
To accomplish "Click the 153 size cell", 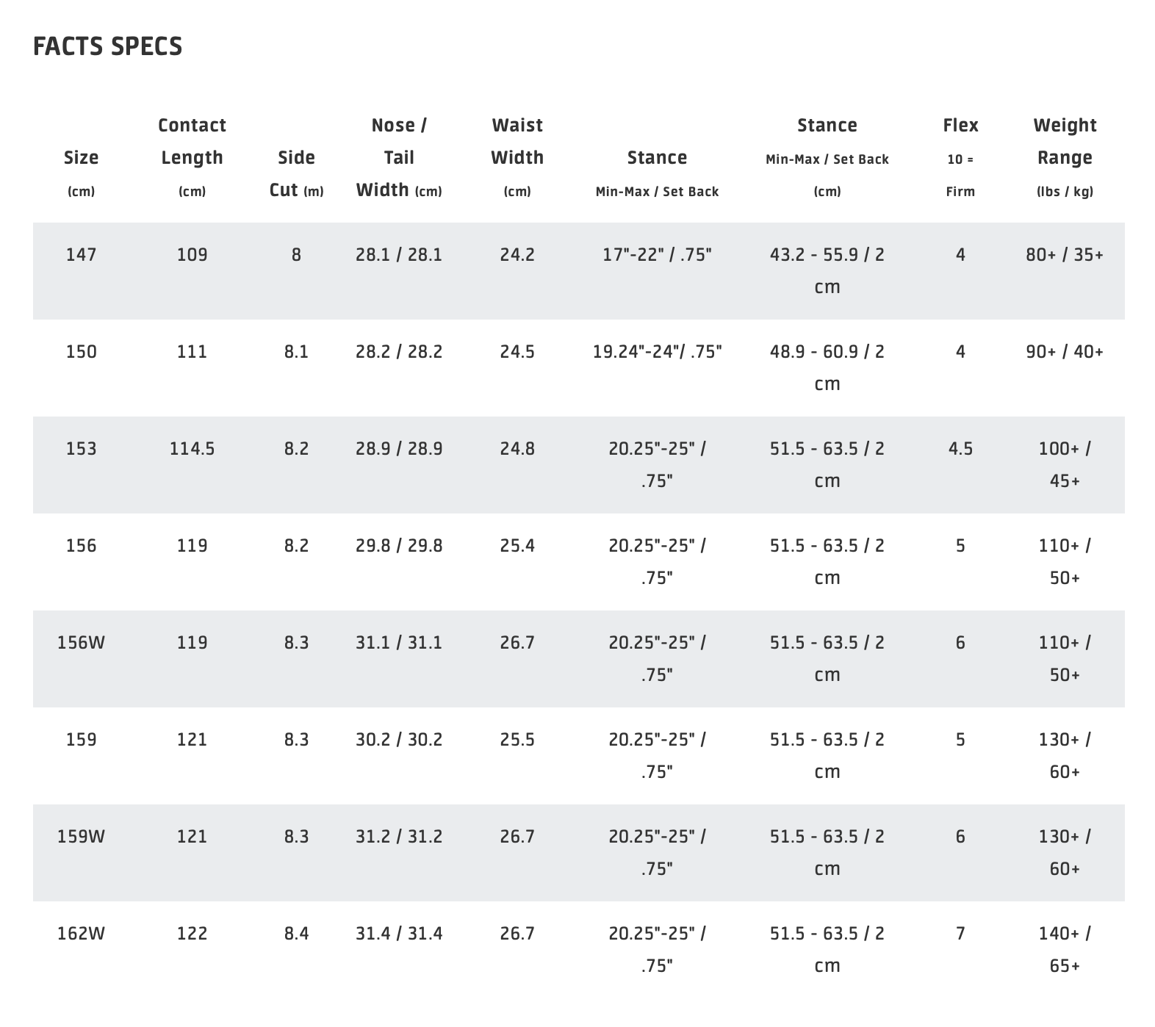I will point(81,449).
